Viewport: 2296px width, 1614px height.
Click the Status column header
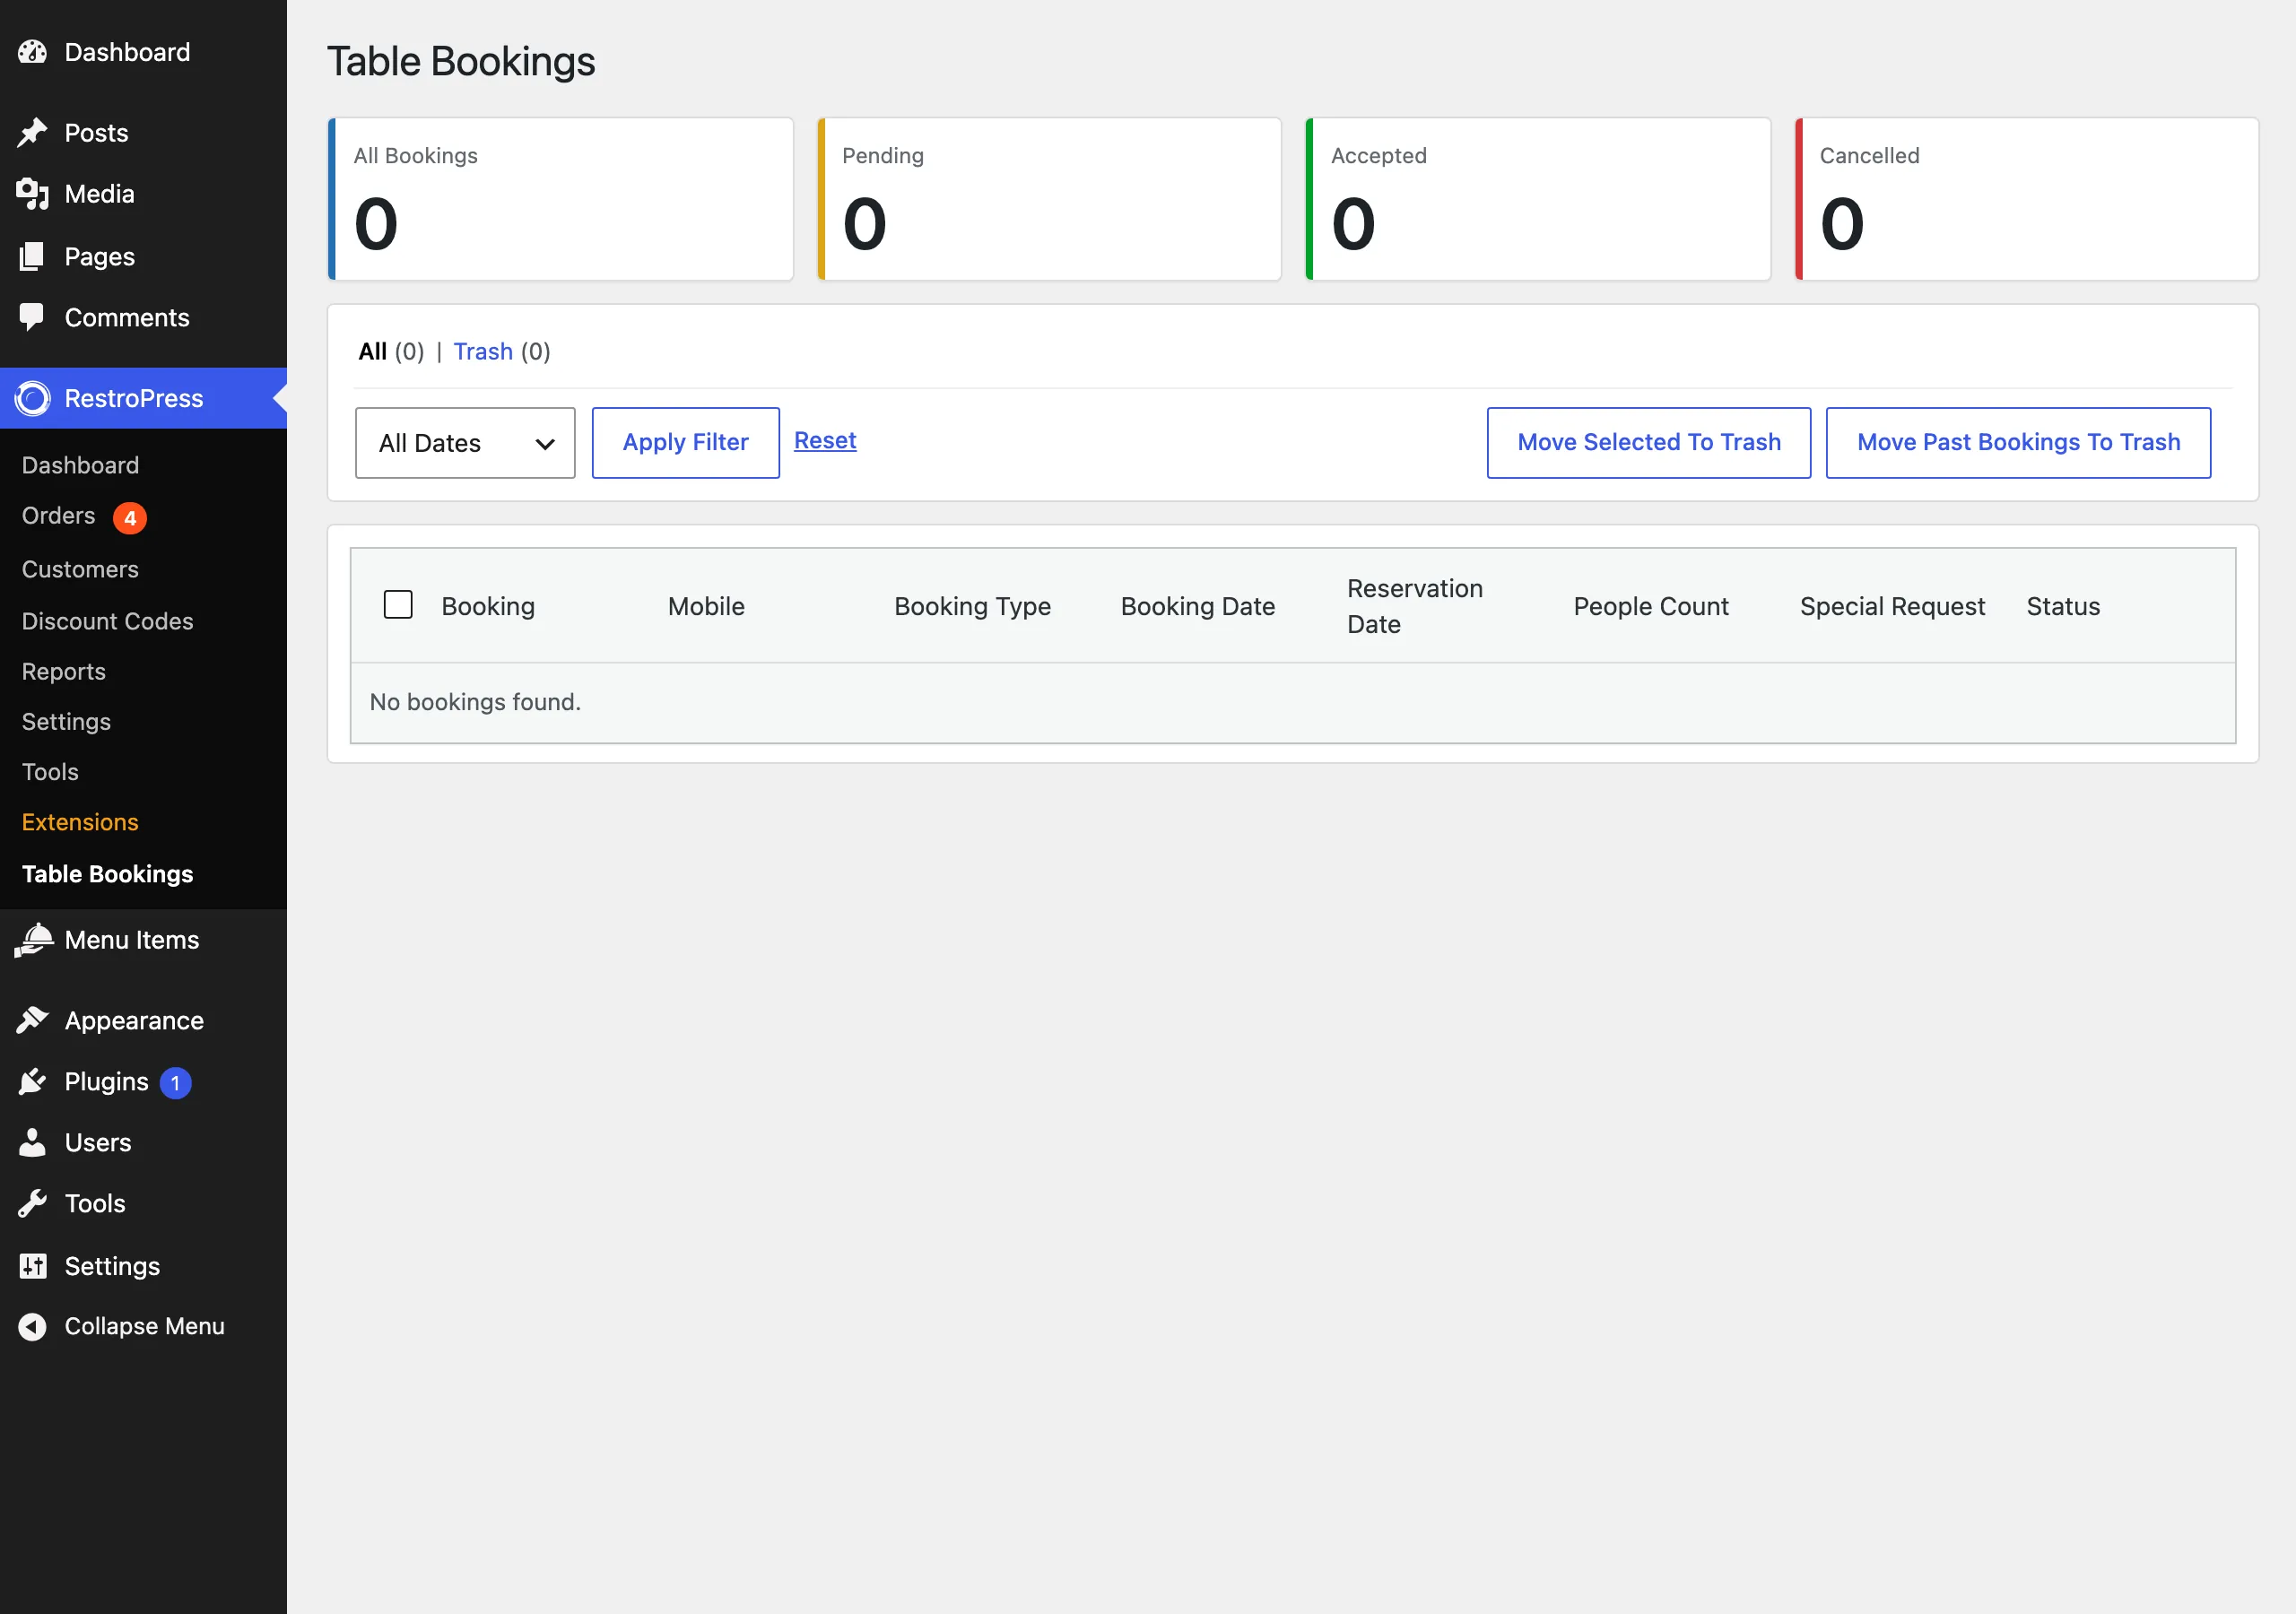2063,606
